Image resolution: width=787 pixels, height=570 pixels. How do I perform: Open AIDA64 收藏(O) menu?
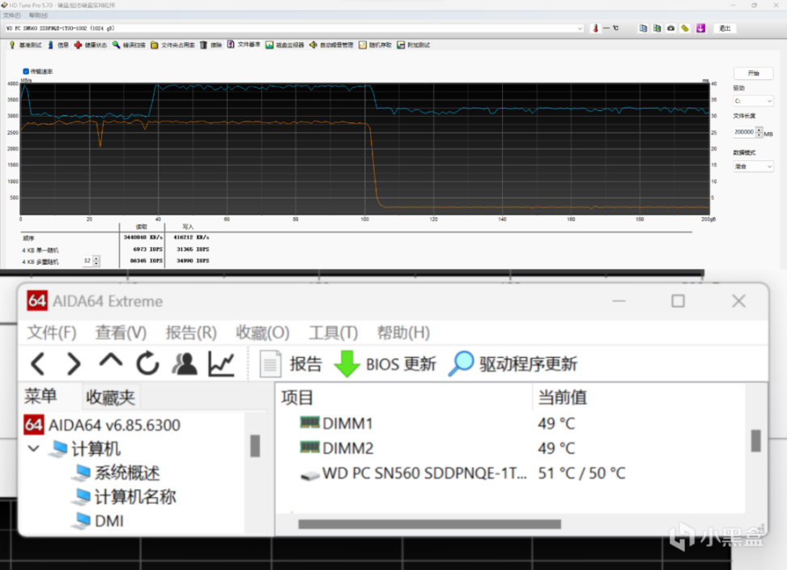coord(262,333)
